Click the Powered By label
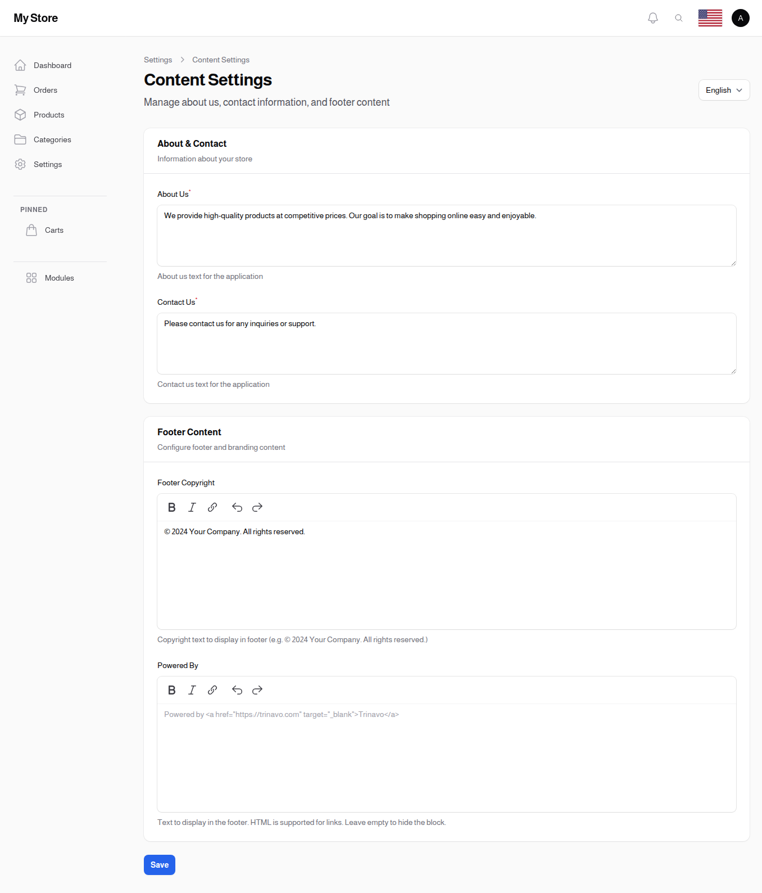Viewport: 762px width, 893px height. [178, 665]
